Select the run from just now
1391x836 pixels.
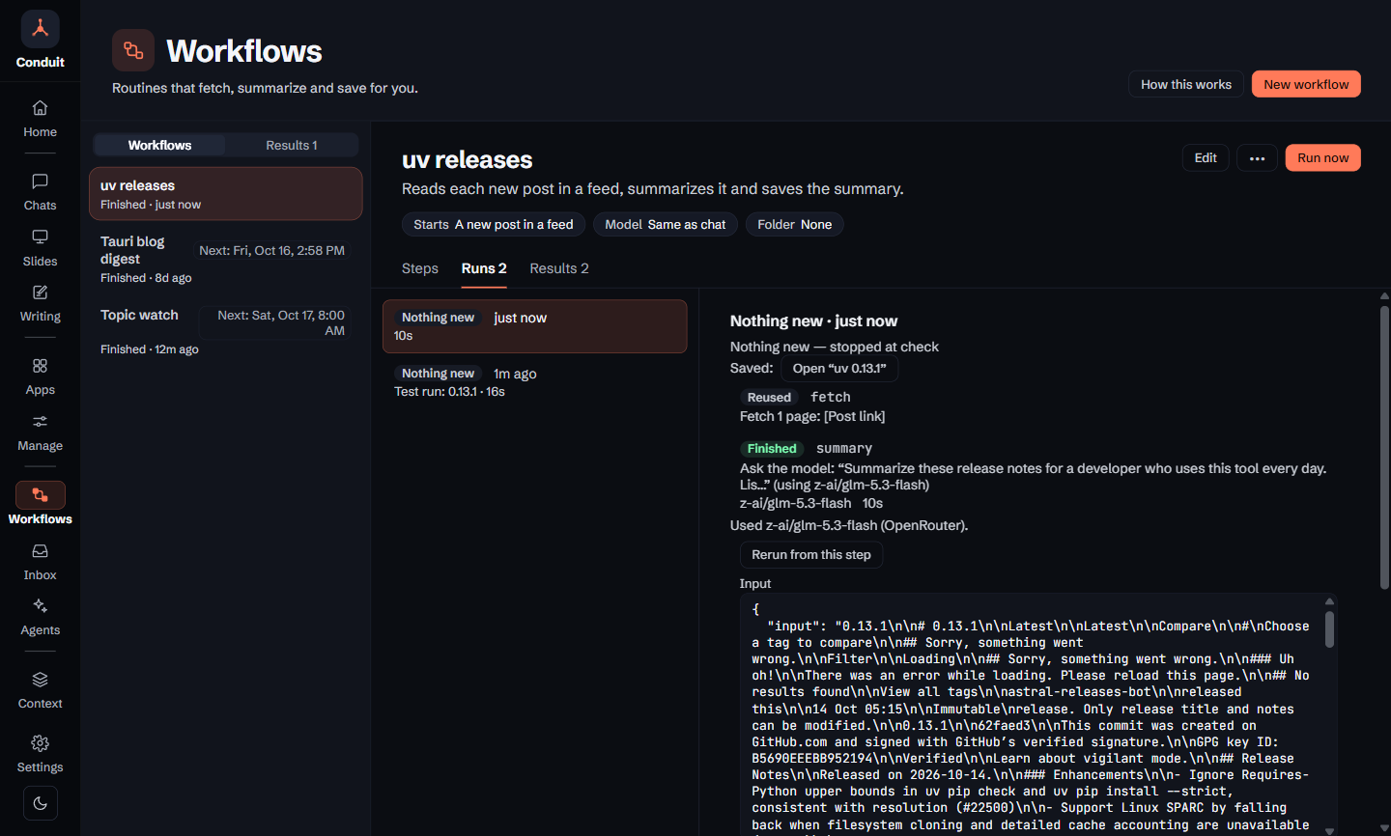click(535, 326)
